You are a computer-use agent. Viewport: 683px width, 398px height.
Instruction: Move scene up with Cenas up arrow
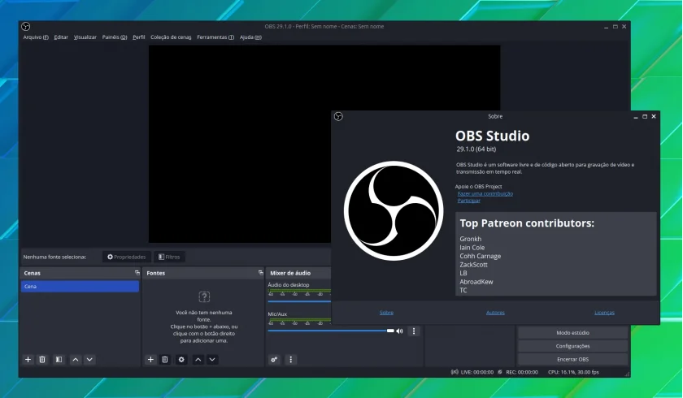76,360
